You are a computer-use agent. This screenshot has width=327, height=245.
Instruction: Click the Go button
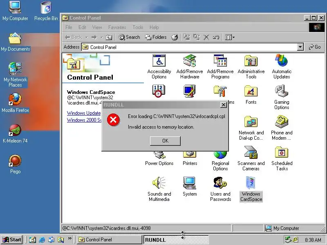pos(315,47)
